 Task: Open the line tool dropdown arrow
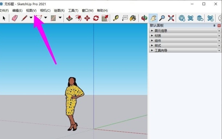31,17
